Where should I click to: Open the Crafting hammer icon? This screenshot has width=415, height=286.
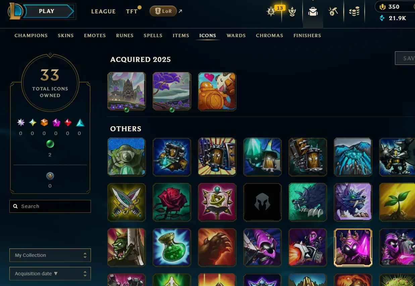[x=333, y=12]
